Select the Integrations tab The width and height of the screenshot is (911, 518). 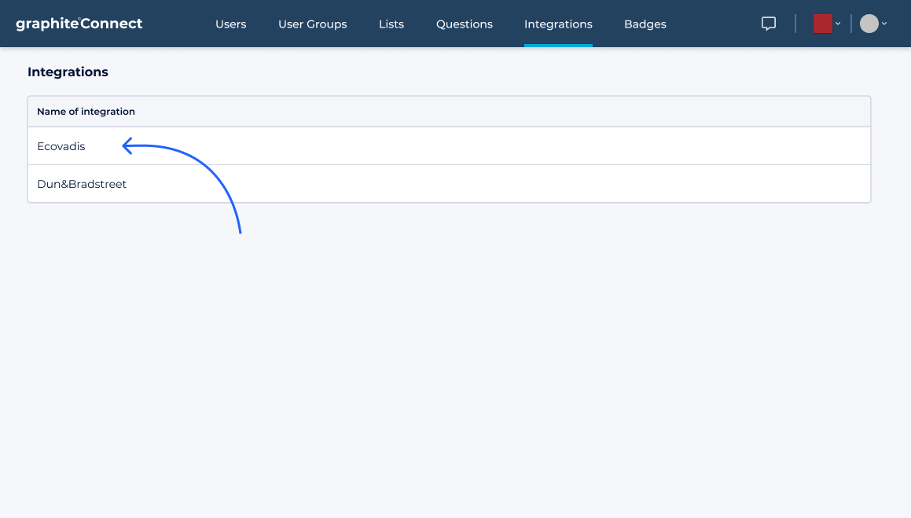pos(558,24)
